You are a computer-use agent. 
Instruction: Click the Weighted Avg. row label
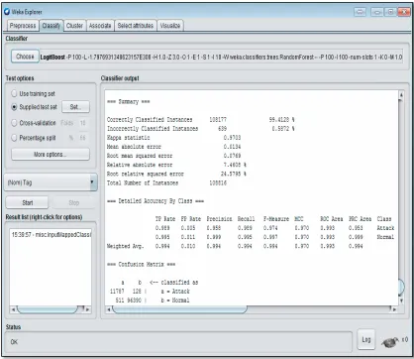pyautogui.click(x=125, y=246)
